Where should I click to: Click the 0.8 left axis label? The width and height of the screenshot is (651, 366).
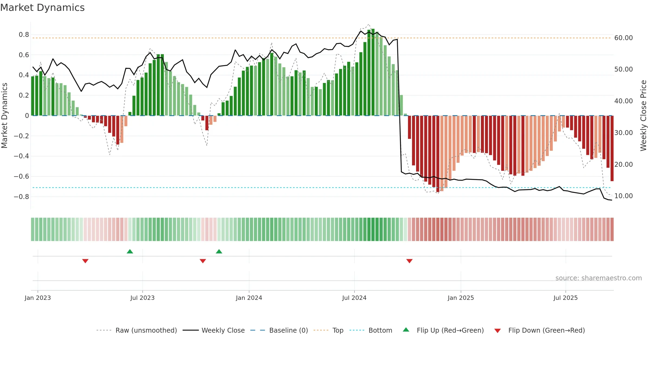24,34
